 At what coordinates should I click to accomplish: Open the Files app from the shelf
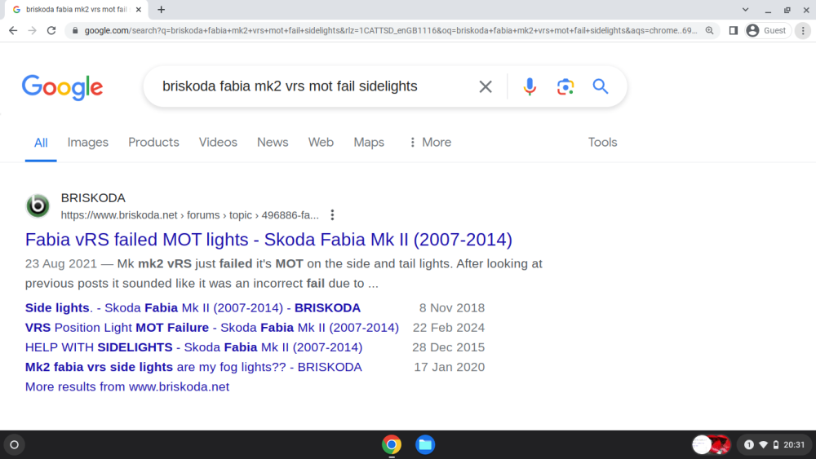tap(425, 445)
